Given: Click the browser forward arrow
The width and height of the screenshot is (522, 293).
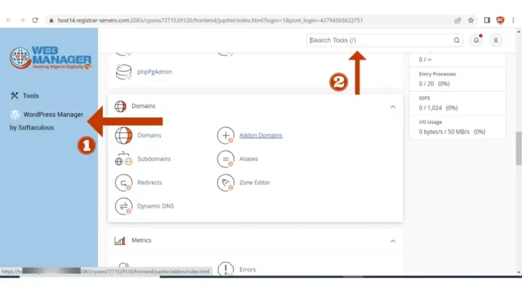Looking at the screenshot, I should [x=22, y=20].
